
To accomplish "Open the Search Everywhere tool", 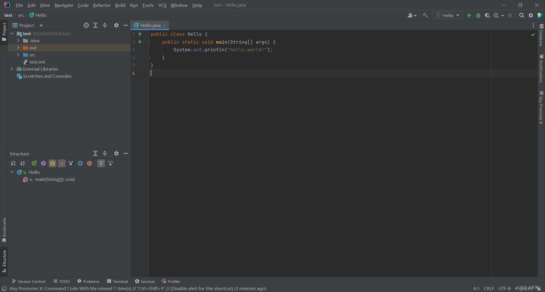I will 522,15.
